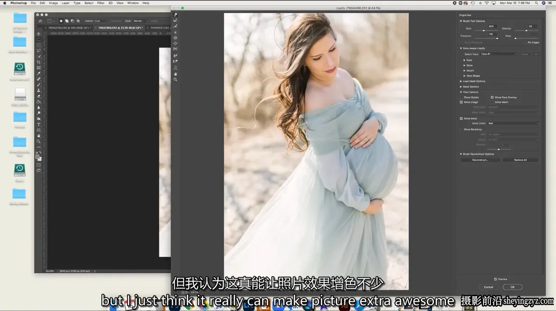
Task: Open the Filter menu
Action: click(x=101, y=3)
